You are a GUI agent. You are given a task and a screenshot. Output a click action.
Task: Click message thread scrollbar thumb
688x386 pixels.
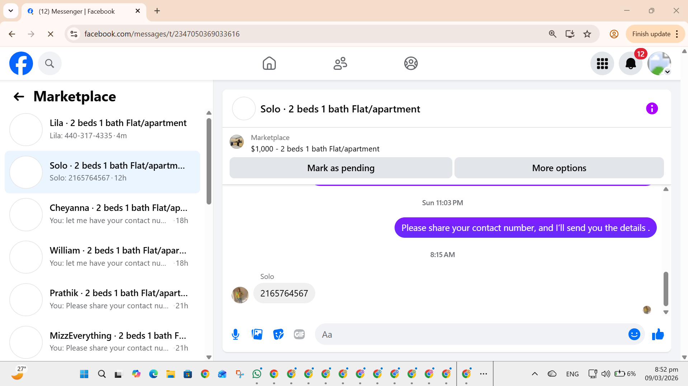point(666,289)
